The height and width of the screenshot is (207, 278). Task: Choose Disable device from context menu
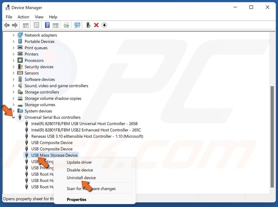point(80,170)
